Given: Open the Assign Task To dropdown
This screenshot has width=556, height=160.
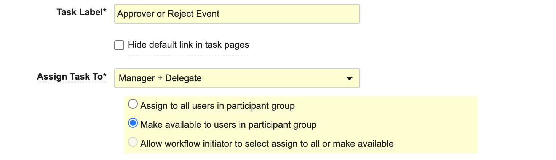Looking at the screenshot, I should tap(237, 78).
